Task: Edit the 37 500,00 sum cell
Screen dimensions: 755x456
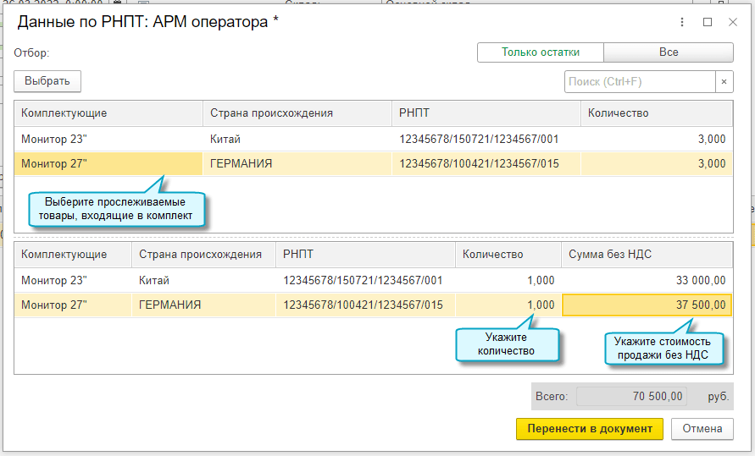Action: click(x=647, y=305)
